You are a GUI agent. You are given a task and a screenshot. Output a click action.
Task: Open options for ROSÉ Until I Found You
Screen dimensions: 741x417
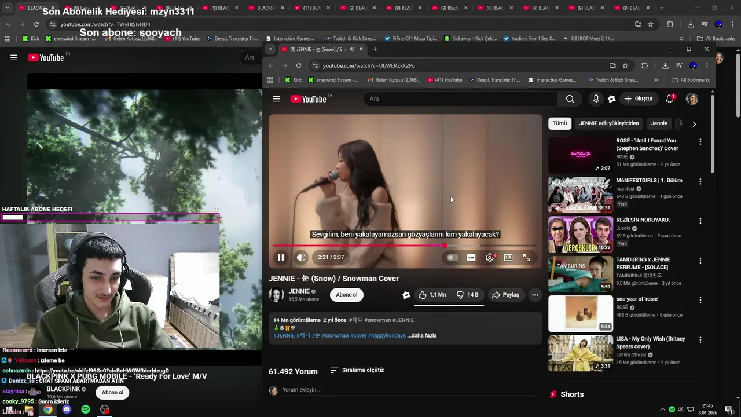tap(700, 142)
